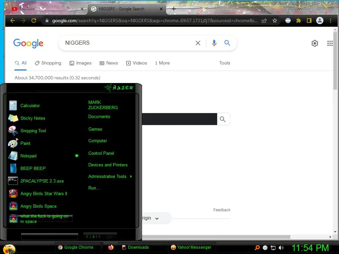Click the magnifier beside the dark search box
The width and height of the screenshot is (339, 254).
point(223,119)
